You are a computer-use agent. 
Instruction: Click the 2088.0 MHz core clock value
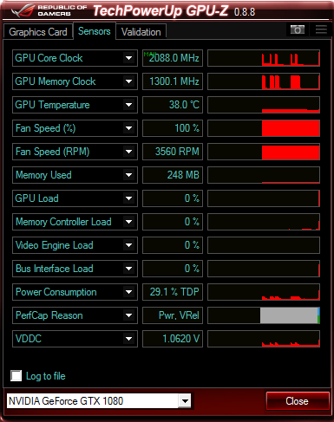pyautogui.click(x=173, y=58)
